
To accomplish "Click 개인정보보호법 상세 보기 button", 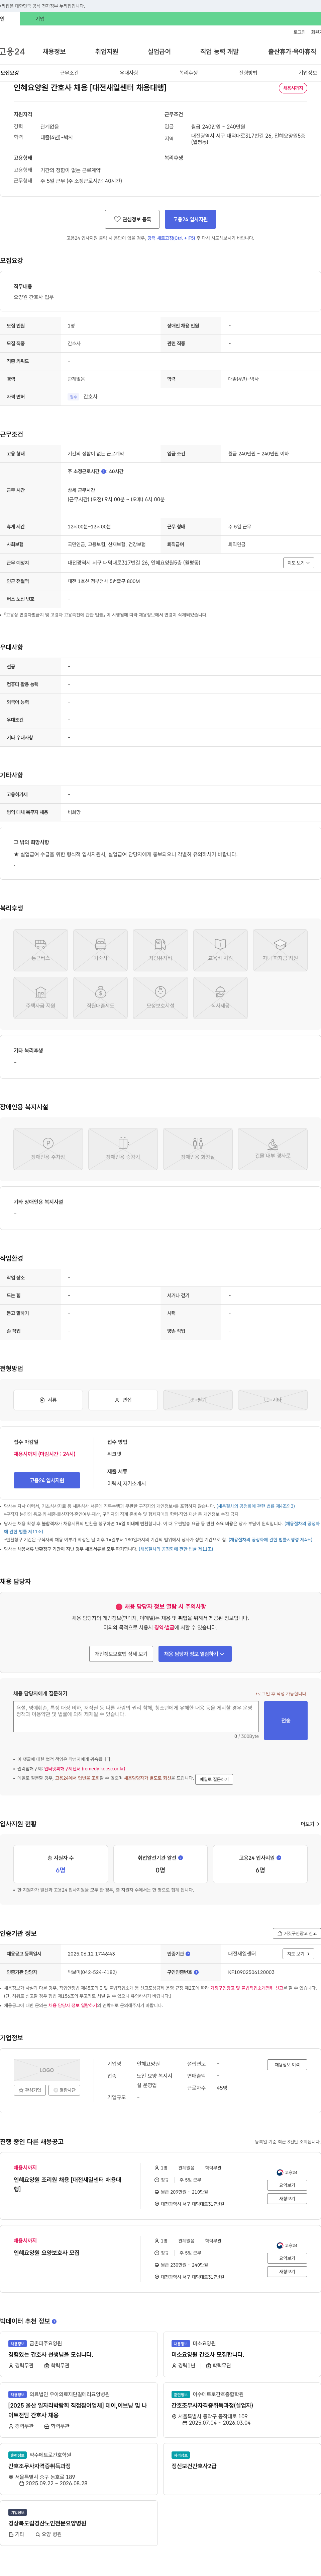I will click(121, 1654).
